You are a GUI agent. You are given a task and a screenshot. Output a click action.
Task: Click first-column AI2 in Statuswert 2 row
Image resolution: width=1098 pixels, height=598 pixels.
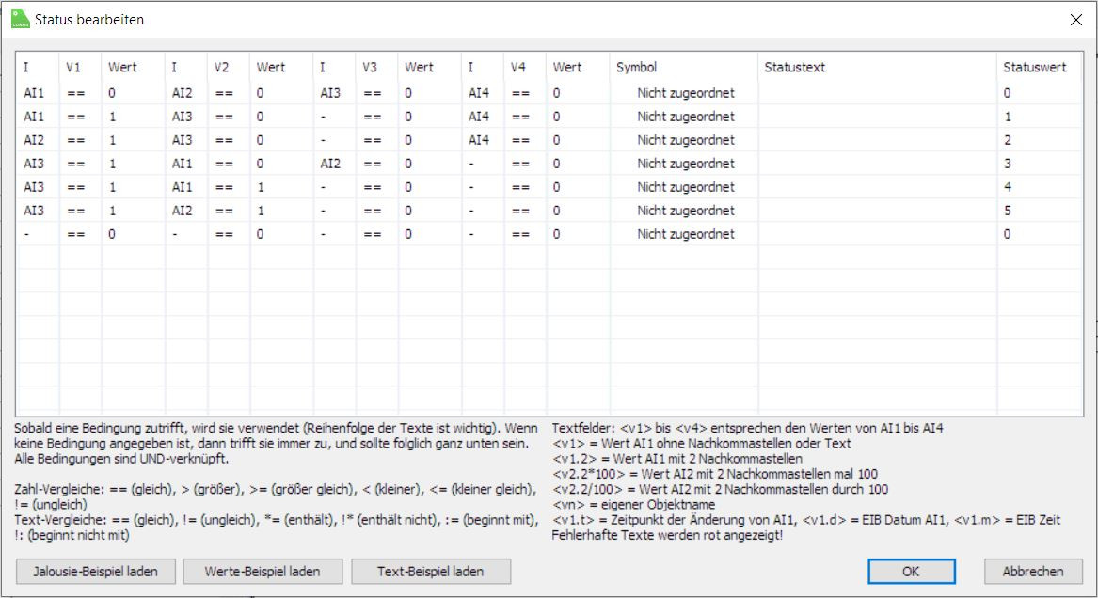point(34,140)
